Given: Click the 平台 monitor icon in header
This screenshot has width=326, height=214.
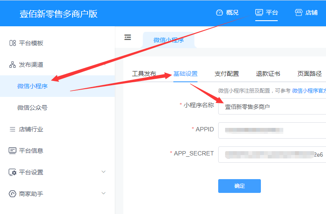Looking at the screenshot, I should pyautogui.click(x=259, y=12).
